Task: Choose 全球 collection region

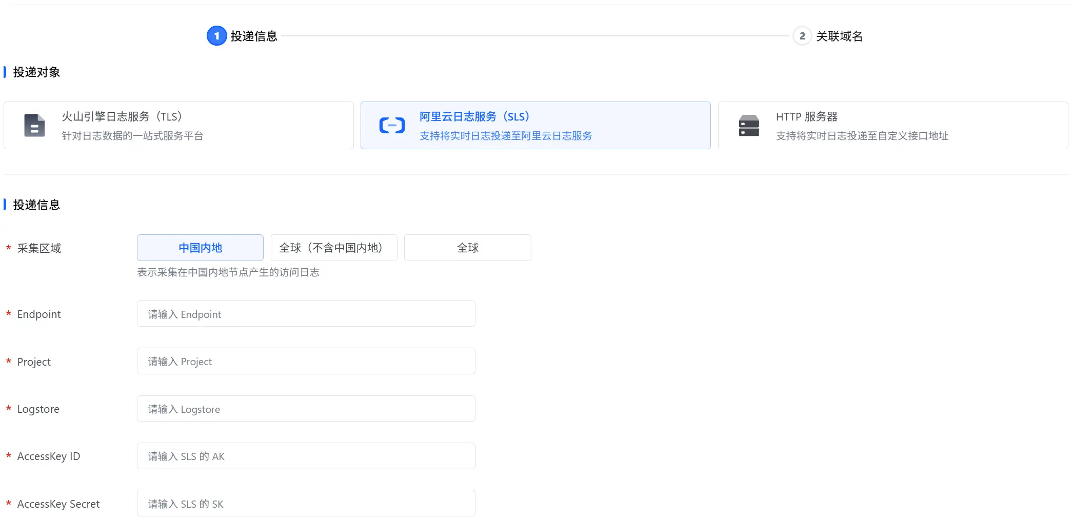Action: tap(468, 248)
